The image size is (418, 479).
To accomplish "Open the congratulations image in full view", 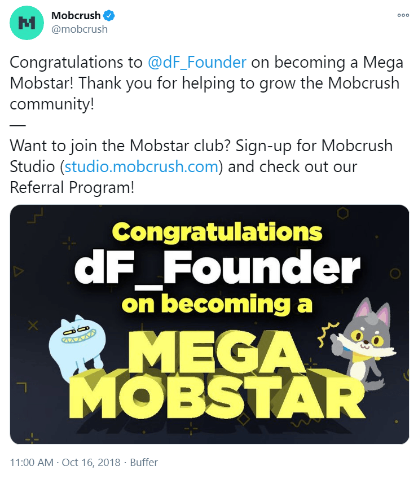I will [209, 326].
